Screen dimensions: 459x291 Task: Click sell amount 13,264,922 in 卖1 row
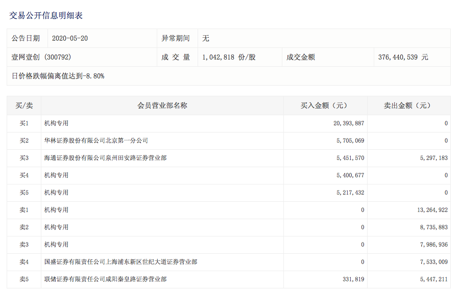432,210
